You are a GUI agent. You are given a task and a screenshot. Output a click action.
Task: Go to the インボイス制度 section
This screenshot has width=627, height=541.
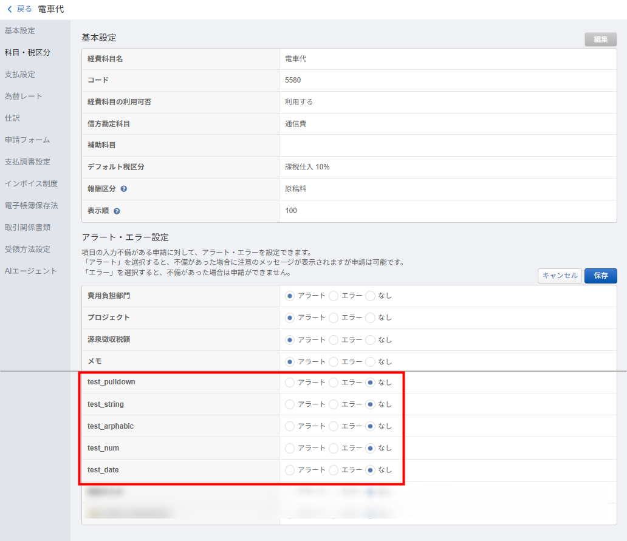coord(31,183)
